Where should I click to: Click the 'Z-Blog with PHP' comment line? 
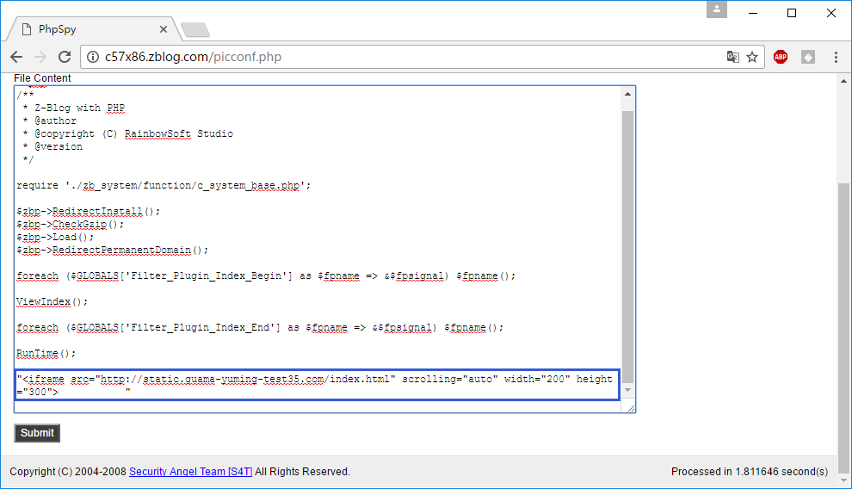pos(74,108)
